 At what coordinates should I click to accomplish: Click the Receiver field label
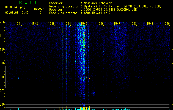pyautogui.click(x=56, y=10)
